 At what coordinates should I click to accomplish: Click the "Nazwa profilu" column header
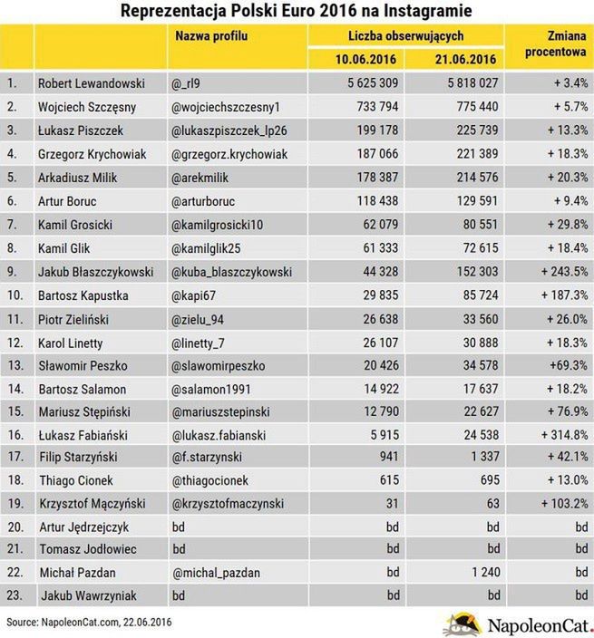pos(209,36)
